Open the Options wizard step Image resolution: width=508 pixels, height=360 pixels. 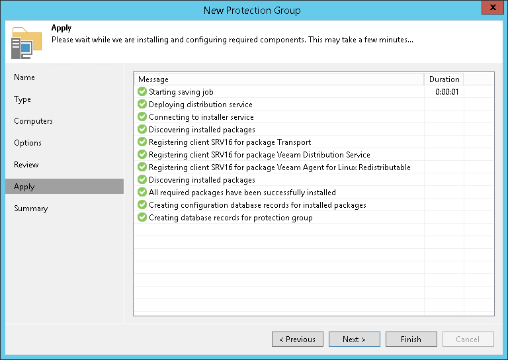pyautogui.click(x=28, y=143)
